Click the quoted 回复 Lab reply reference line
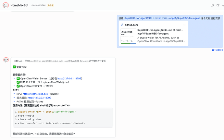The height and width of the screenshot is (140, 224). (x=59, y=61)
